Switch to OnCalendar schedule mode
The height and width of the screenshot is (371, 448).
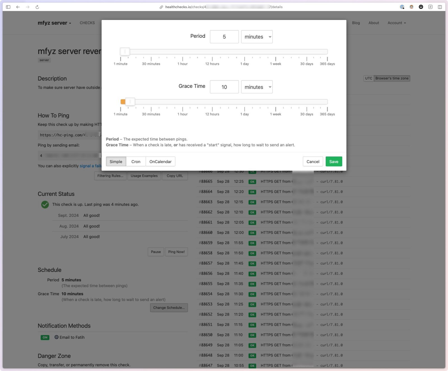point(160,161)
